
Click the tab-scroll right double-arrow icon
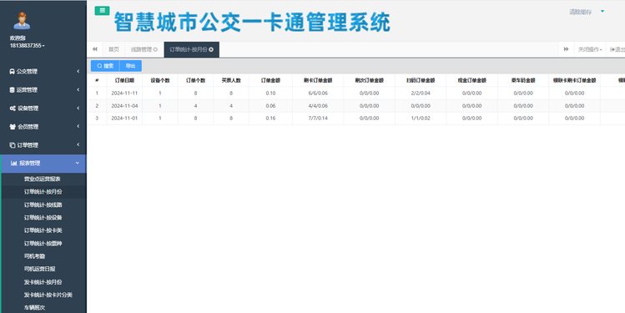[x=566, y=49]
